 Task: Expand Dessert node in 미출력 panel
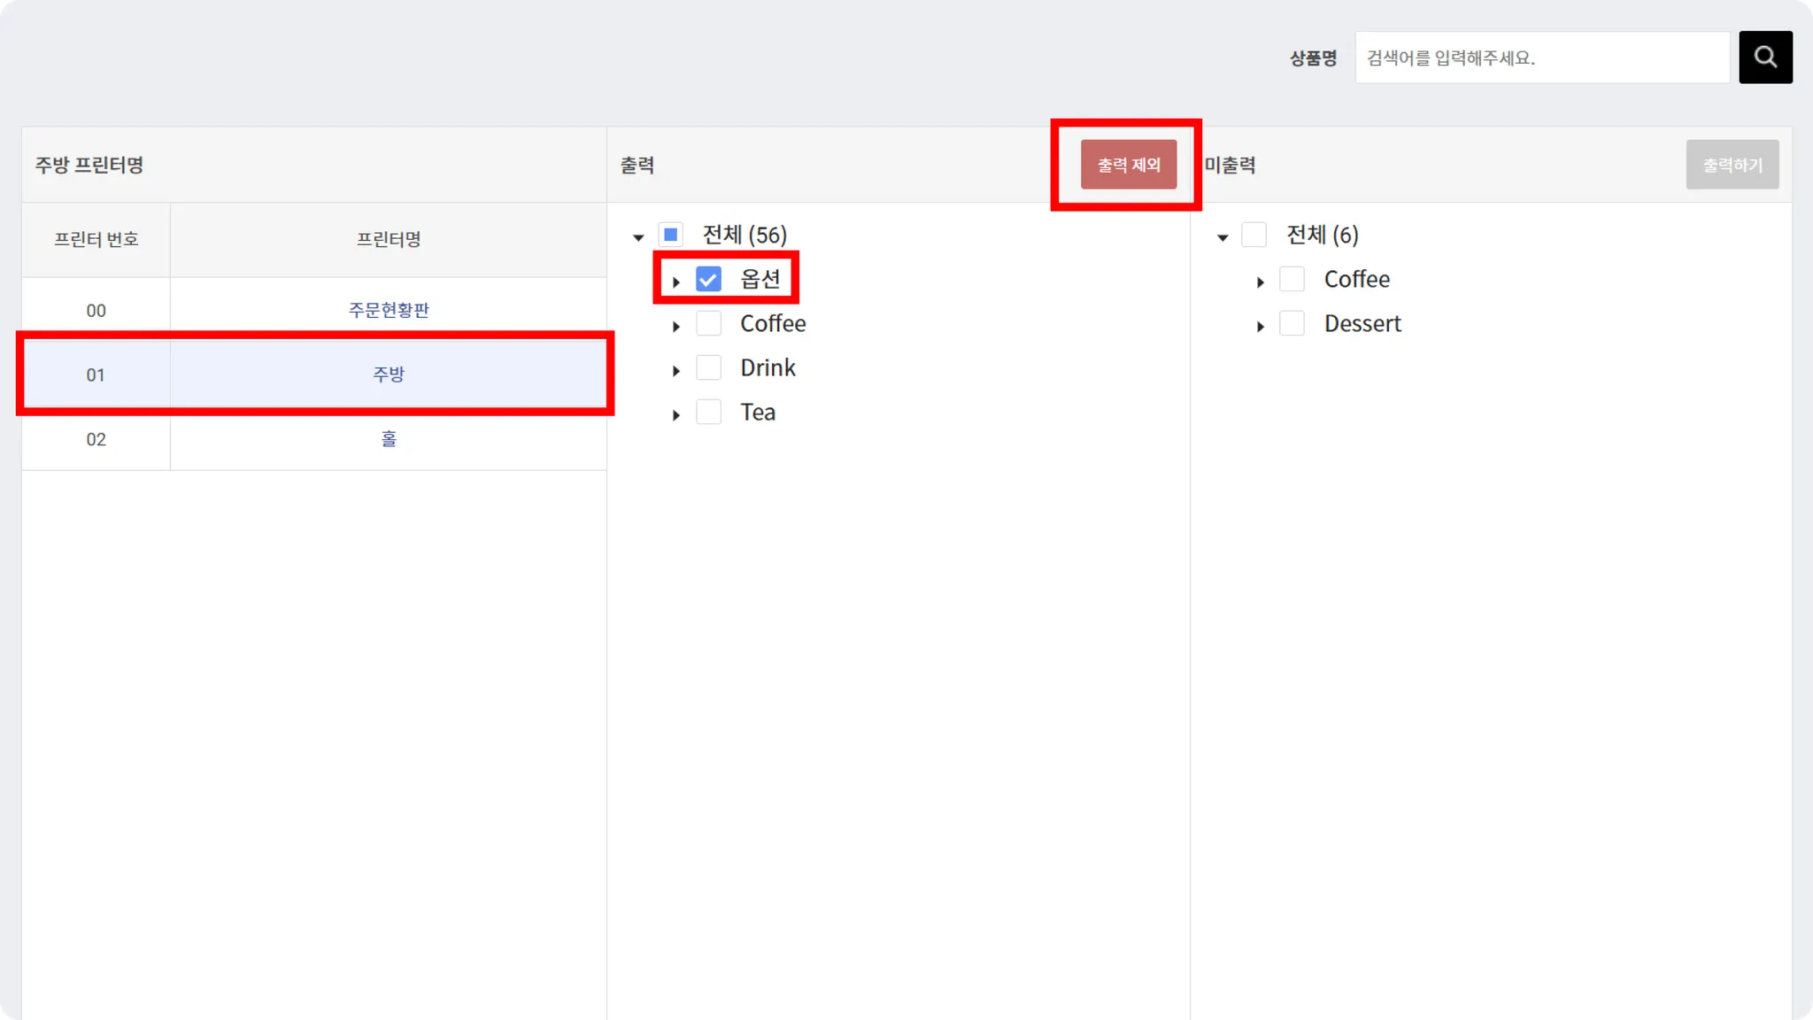[1261, 327]
